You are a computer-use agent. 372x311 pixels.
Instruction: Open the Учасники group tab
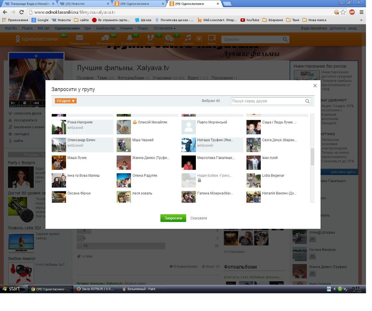[162, 78]
